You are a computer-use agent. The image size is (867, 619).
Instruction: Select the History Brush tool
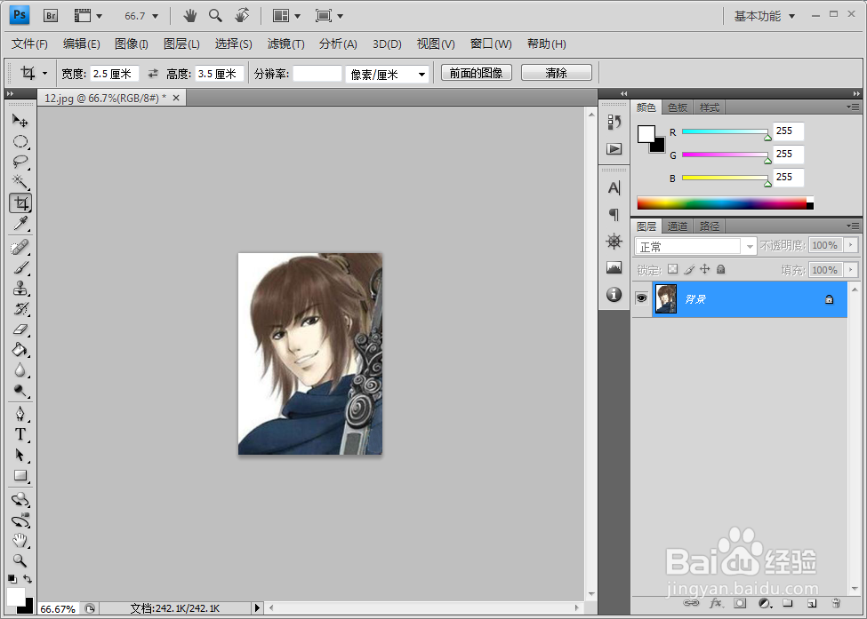pyautogui.click(x=20, y=309)
